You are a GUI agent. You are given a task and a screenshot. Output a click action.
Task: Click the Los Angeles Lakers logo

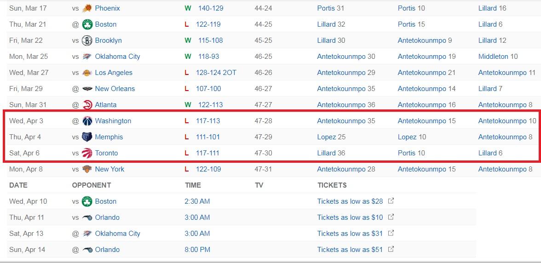[87, 73]
